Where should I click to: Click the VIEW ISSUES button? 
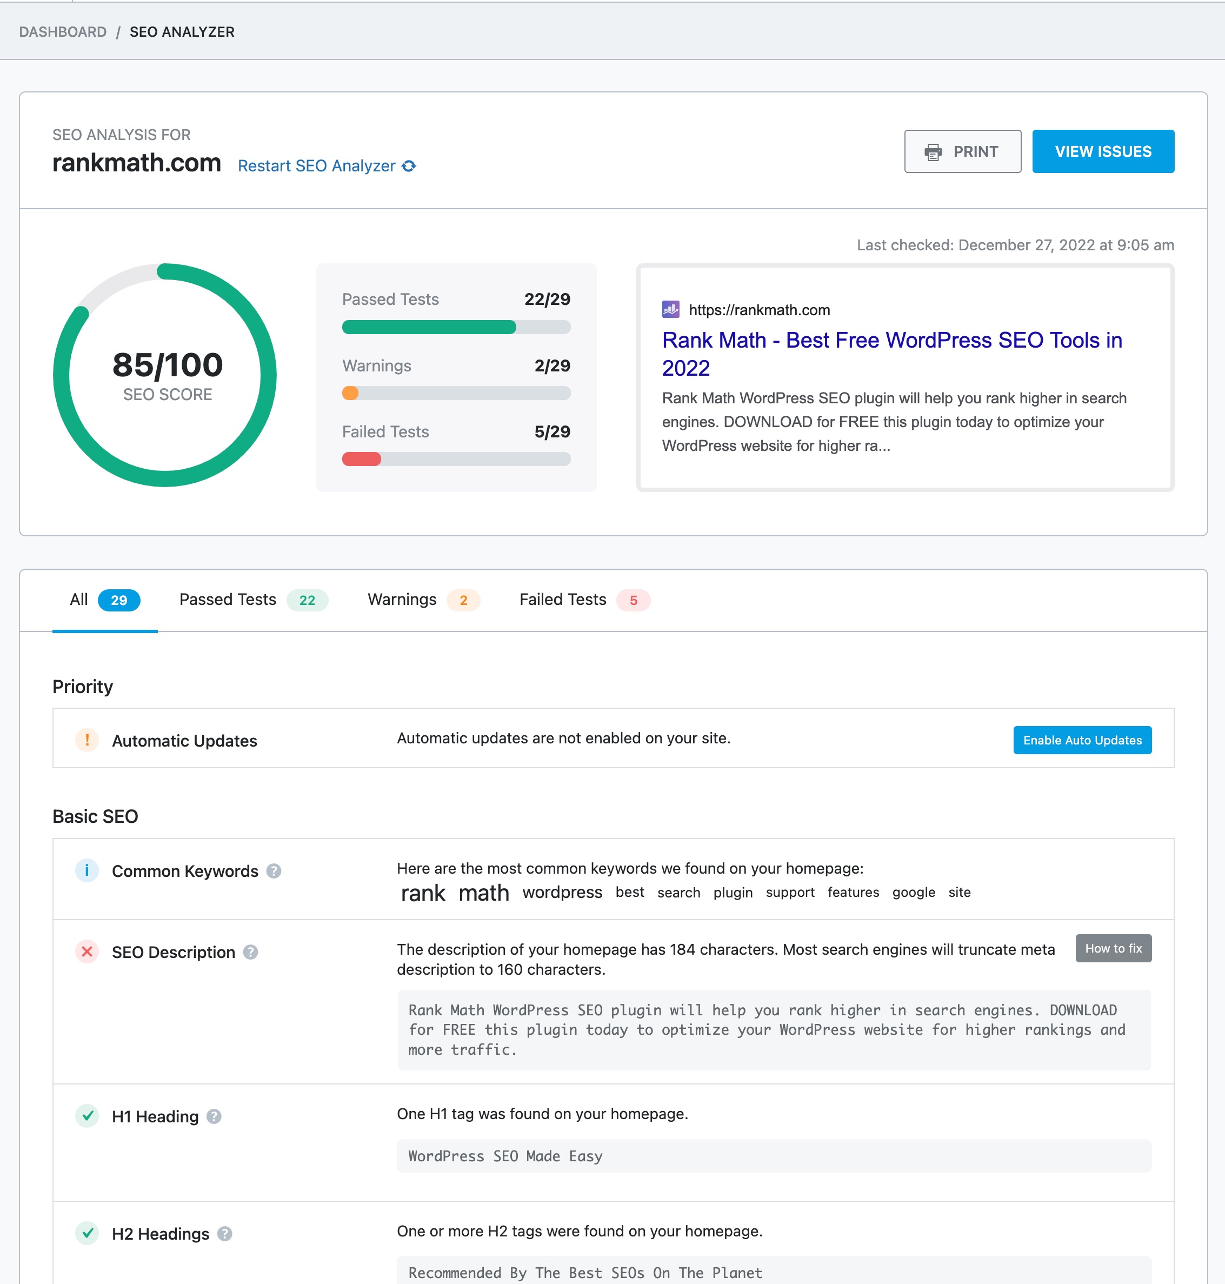pos(1102,150)
